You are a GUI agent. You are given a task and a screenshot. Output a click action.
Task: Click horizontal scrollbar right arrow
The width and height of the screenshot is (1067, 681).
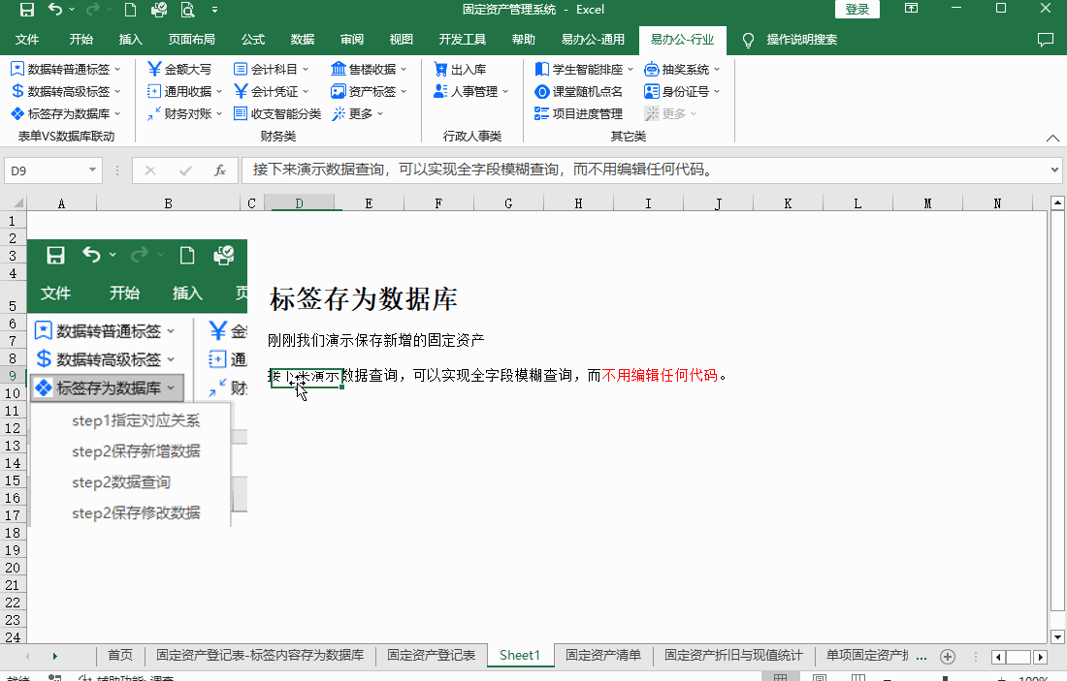(1040, 657)
